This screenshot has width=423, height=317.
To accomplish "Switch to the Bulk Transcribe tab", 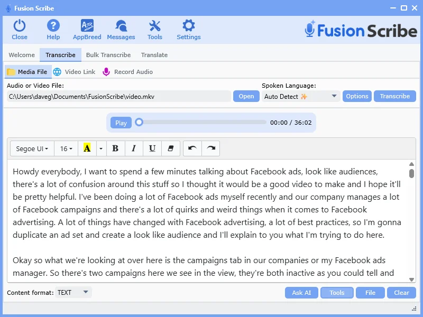I will (108, 55).
